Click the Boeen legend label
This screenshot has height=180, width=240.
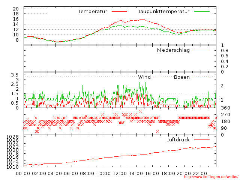point(181,77)
